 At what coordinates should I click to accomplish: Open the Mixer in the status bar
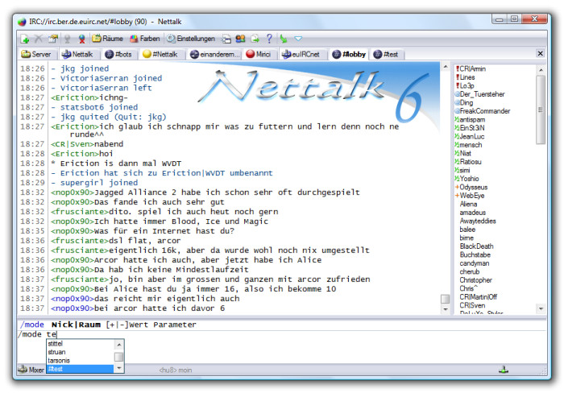[x=31, y=370]
